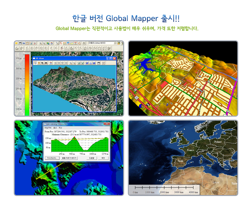This screenshot has width=251, height=200.
Task: Click the right arrow in 3D View toolbar
Action: [x=59, y=63]
